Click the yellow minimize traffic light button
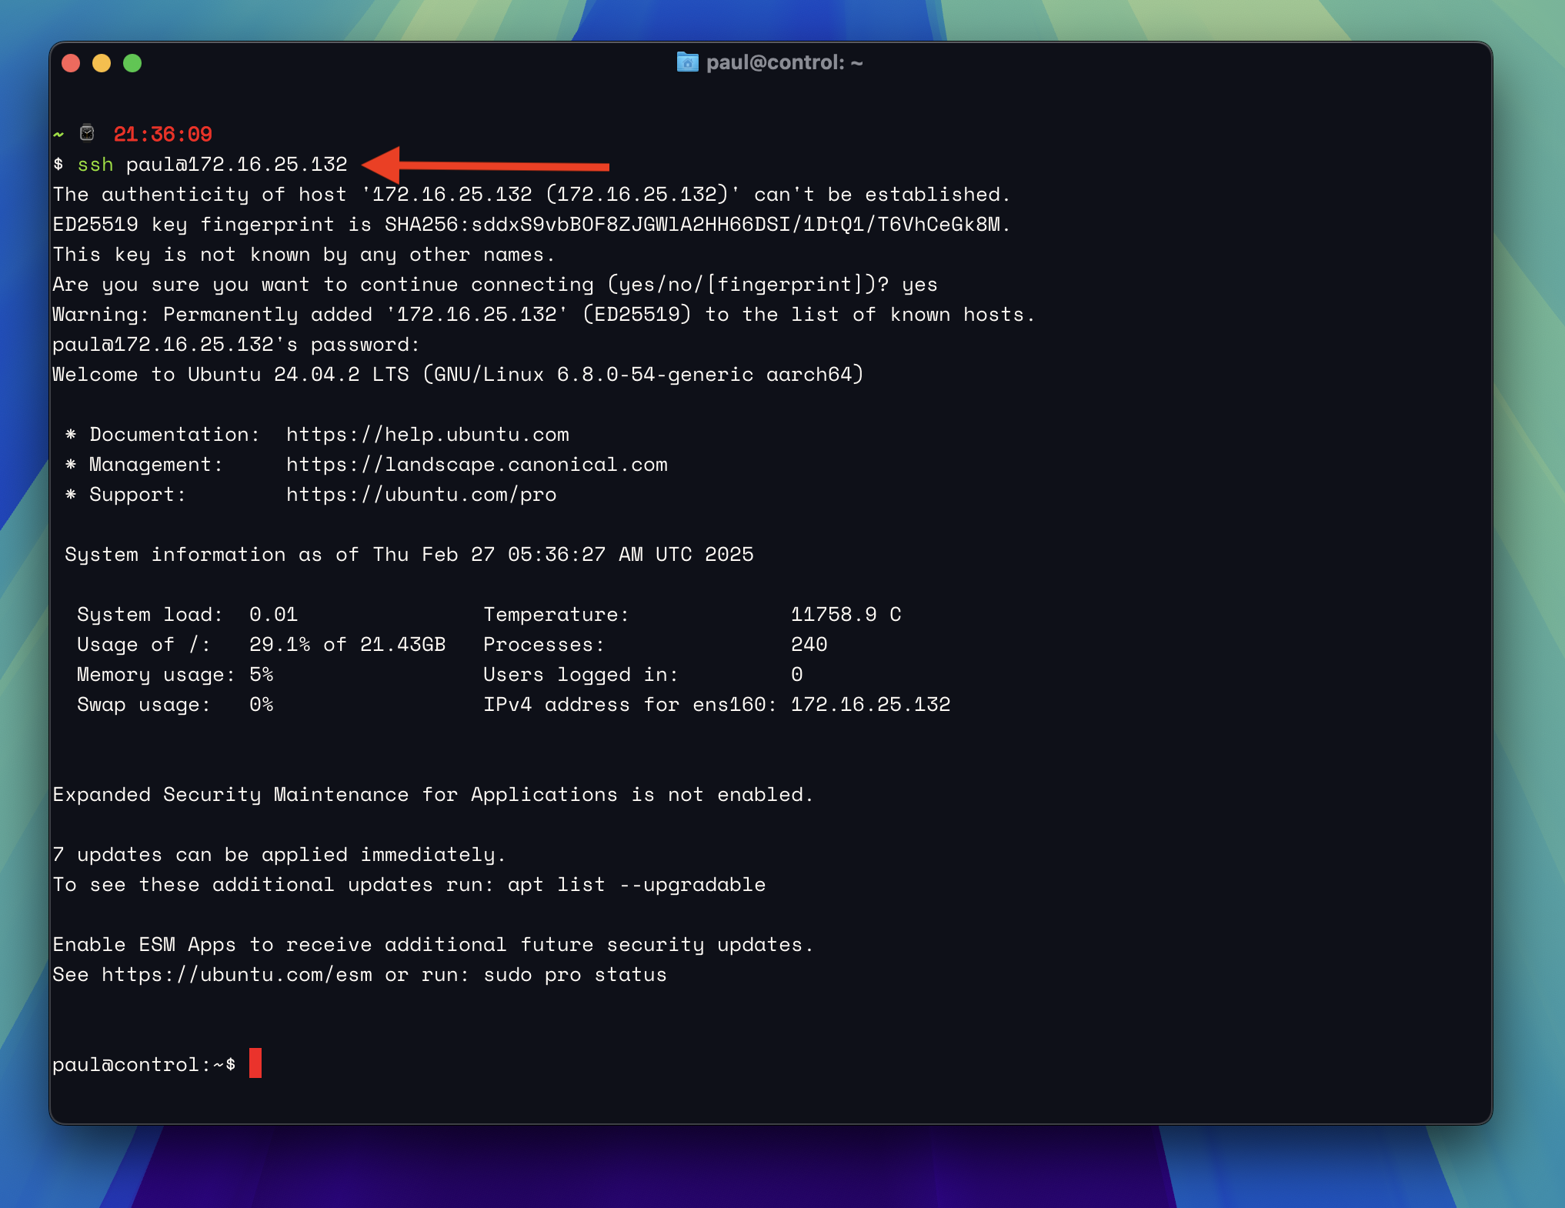The height and width of the screenshot is (1208, 1565). 102,63
